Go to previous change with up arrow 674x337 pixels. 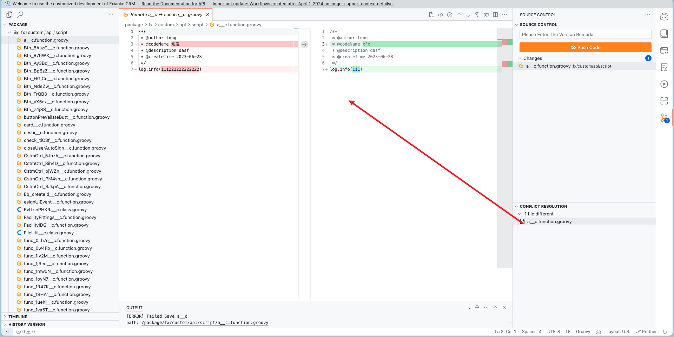tap(459, 15)
